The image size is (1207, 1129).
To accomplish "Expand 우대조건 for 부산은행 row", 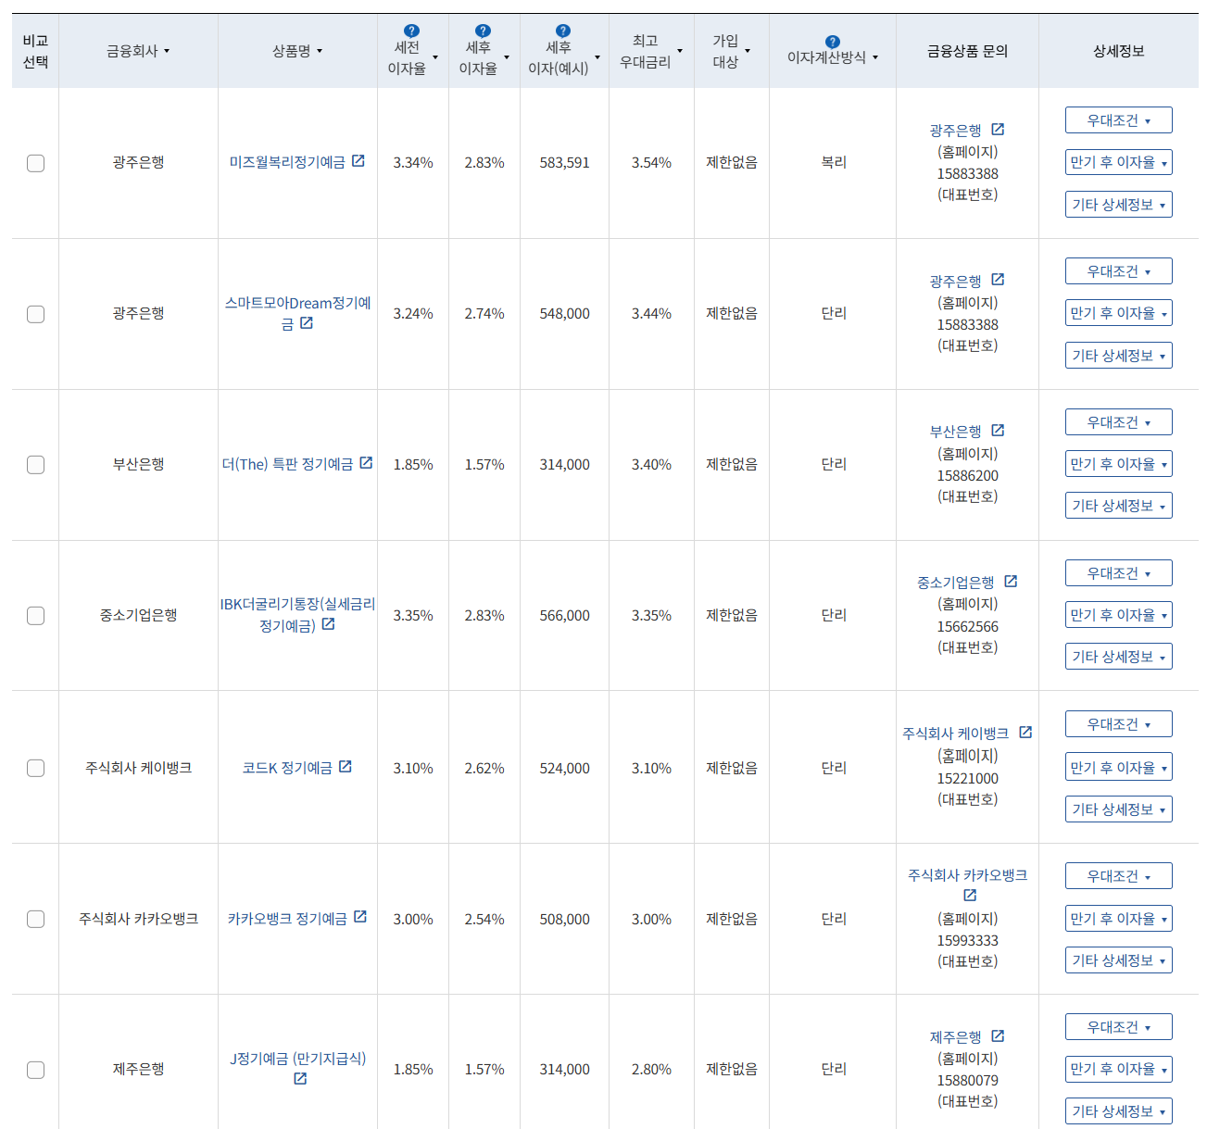I will point(1118,422).
